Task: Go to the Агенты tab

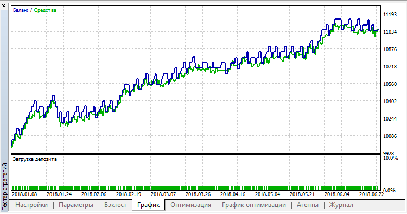Action: pos(307,205)
